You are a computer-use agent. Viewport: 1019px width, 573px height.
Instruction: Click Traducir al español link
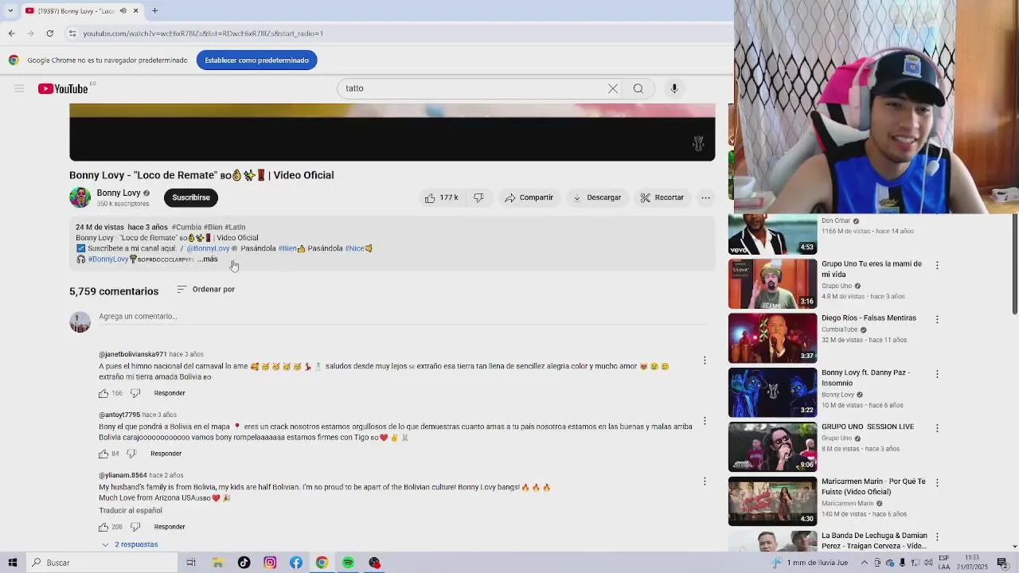[x=131, y=510]
